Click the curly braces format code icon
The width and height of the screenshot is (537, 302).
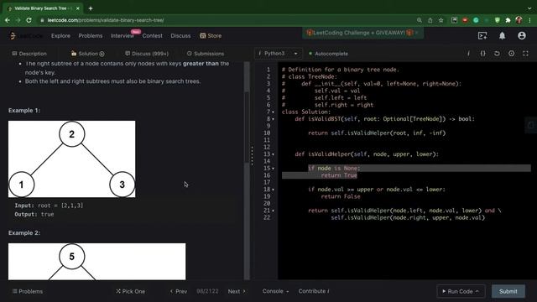coord(483,54)
